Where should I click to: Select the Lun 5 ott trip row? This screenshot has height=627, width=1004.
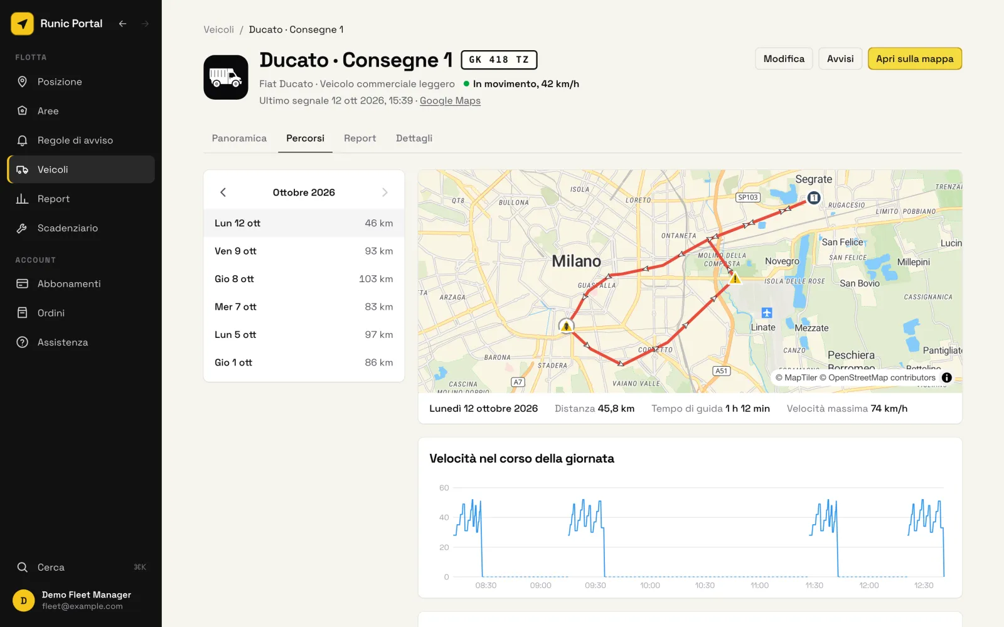pos(304,335)
